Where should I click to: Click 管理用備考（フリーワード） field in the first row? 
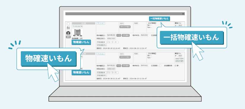108,42
